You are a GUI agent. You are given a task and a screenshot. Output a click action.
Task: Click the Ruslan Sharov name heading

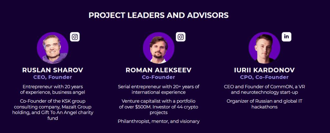coord(53,70)
